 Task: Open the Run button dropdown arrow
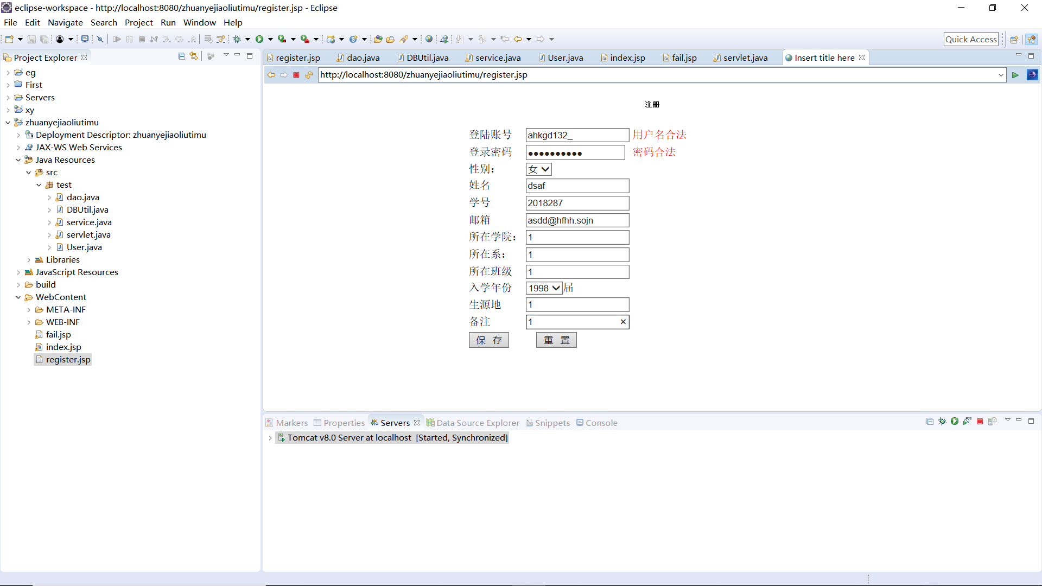pyautogui.click(x=270, y=39)
